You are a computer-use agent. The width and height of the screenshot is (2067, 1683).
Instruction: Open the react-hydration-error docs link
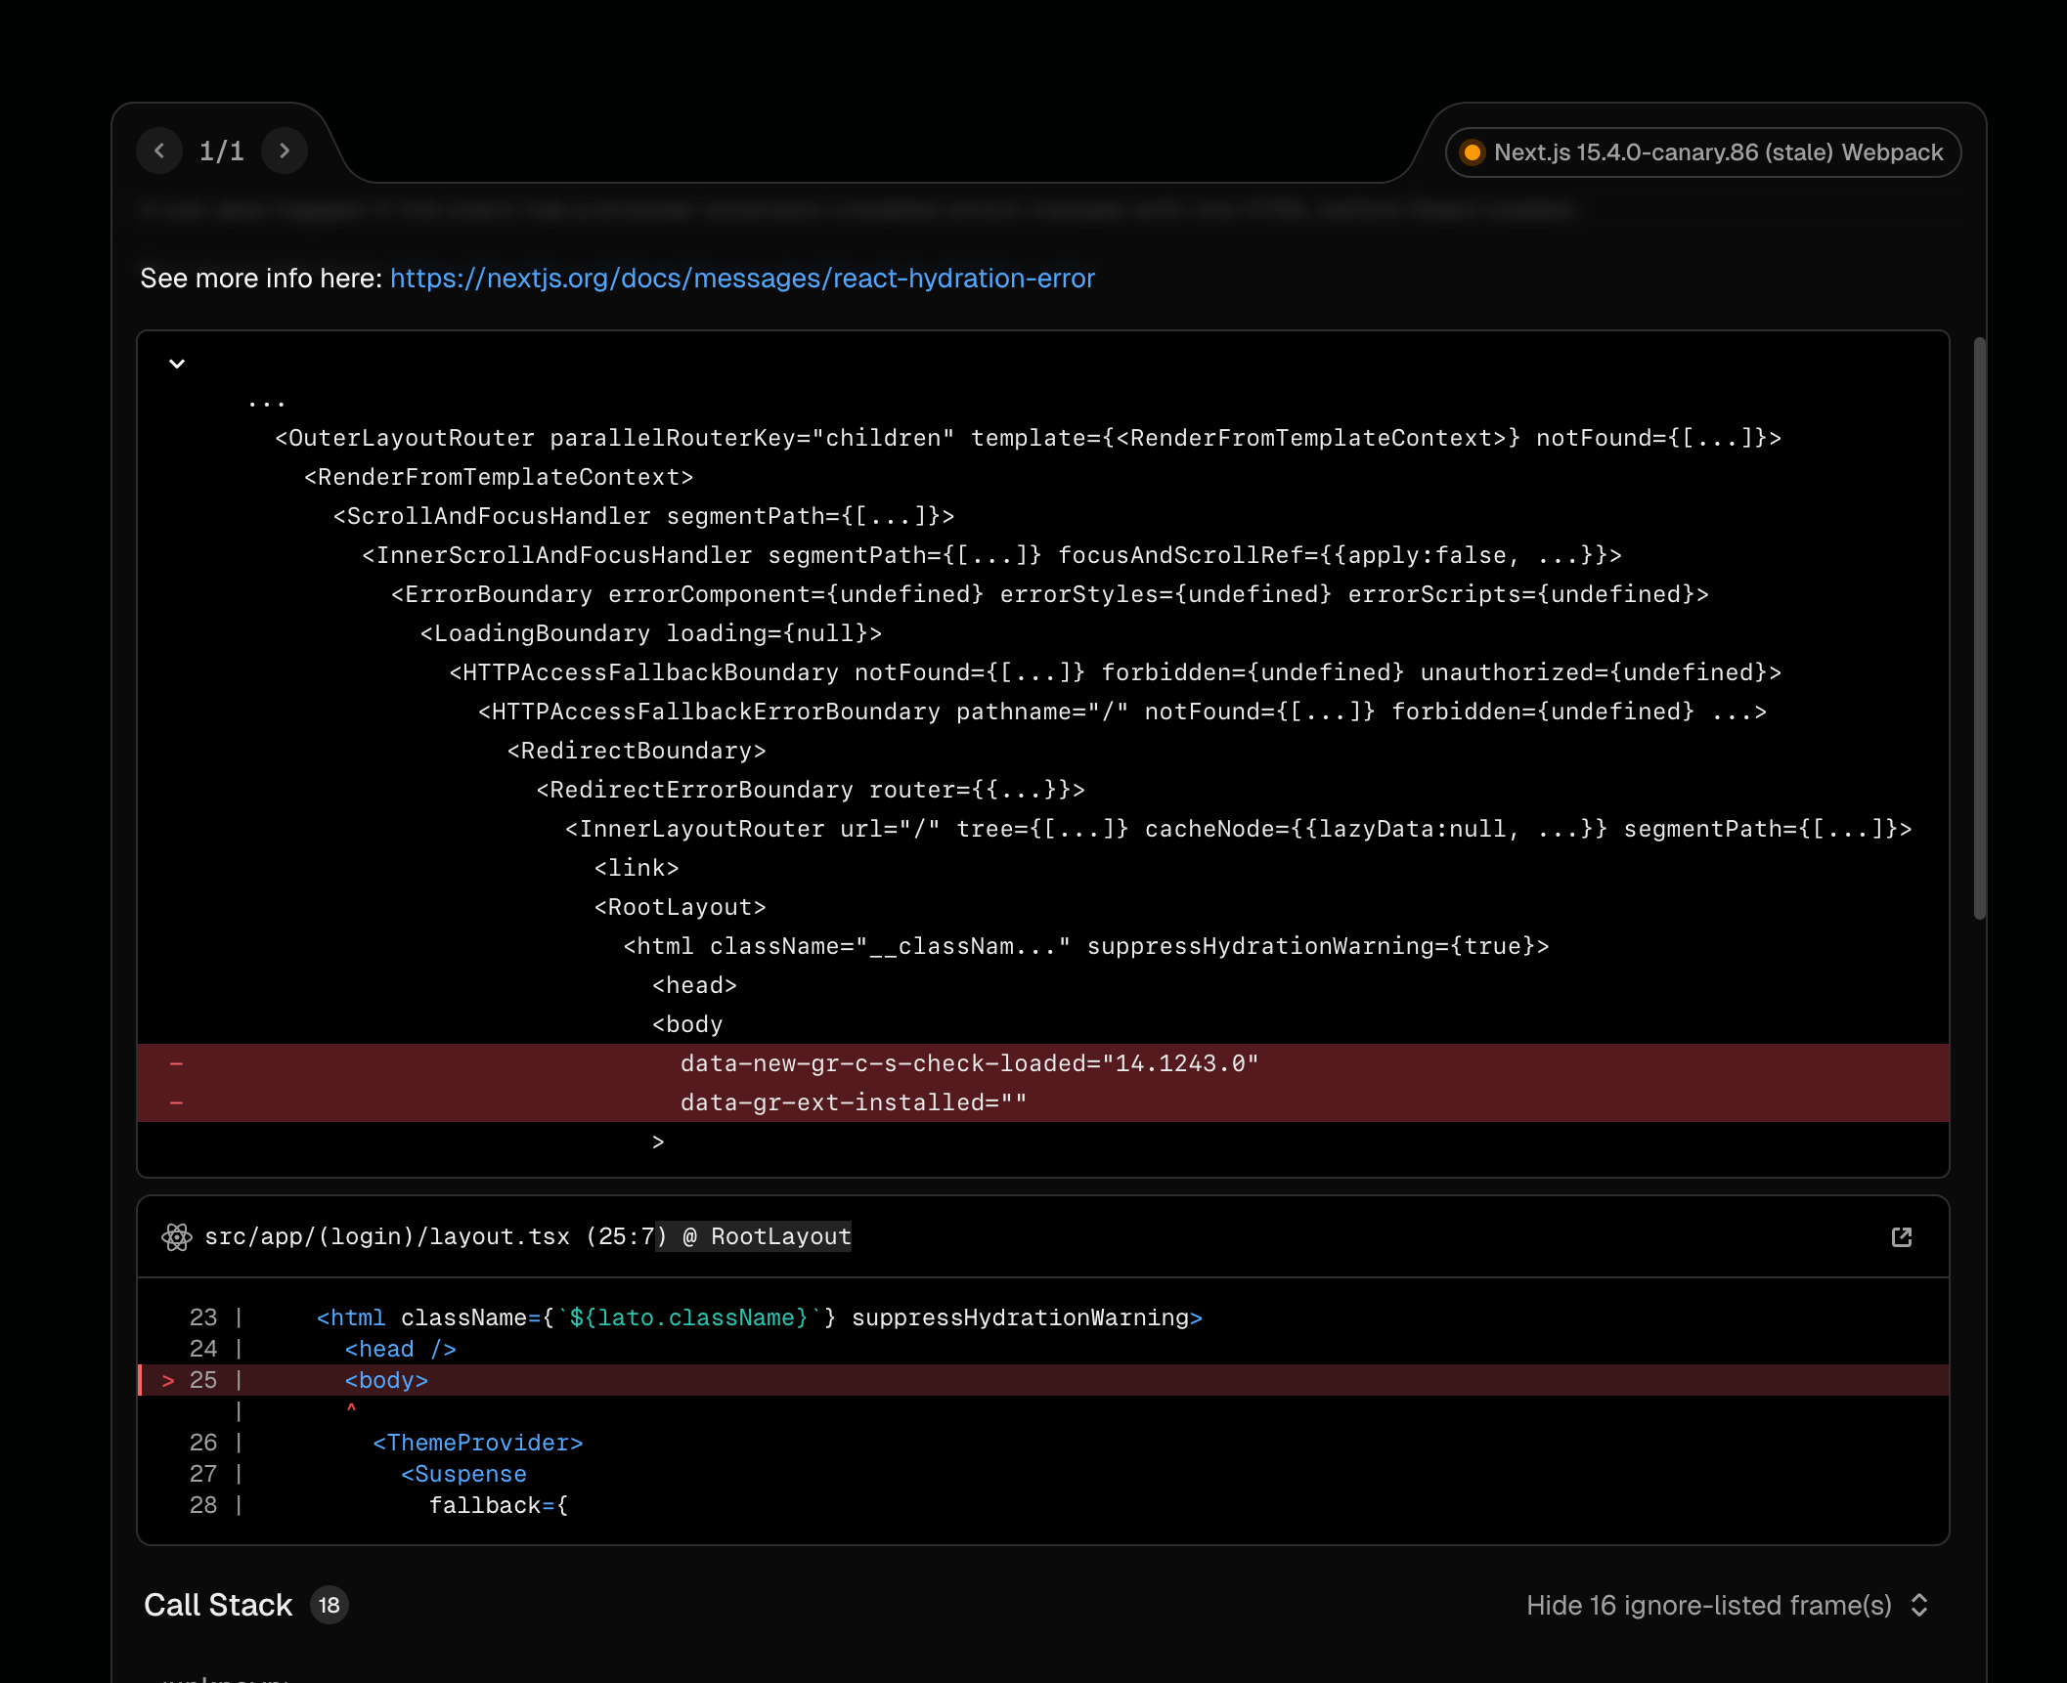coord(742,279)
